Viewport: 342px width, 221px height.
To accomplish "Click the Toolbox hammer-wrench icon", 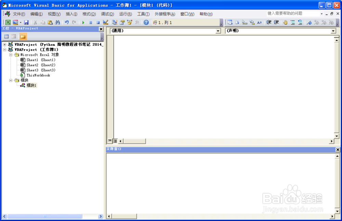I will point(137,22).
